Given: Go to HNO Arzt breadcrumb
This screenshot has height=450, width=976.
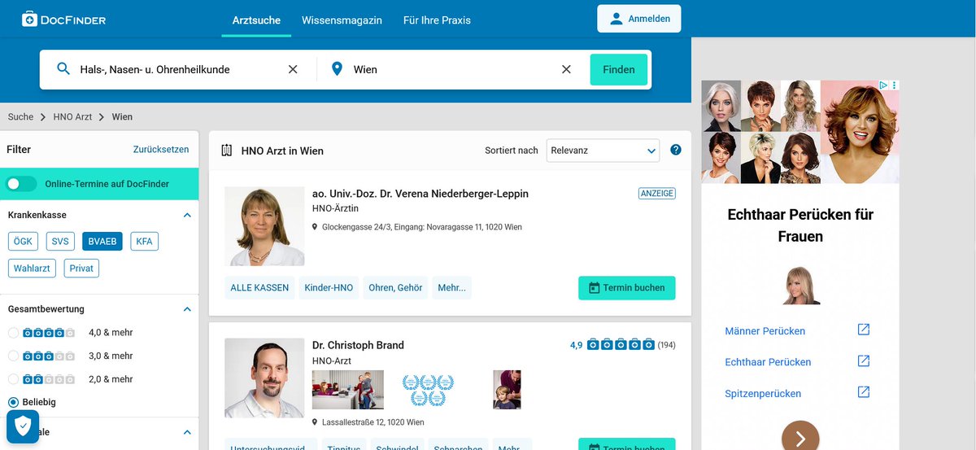Looking at the screenshot, I should pyautogui.click(x=72, y=117).
